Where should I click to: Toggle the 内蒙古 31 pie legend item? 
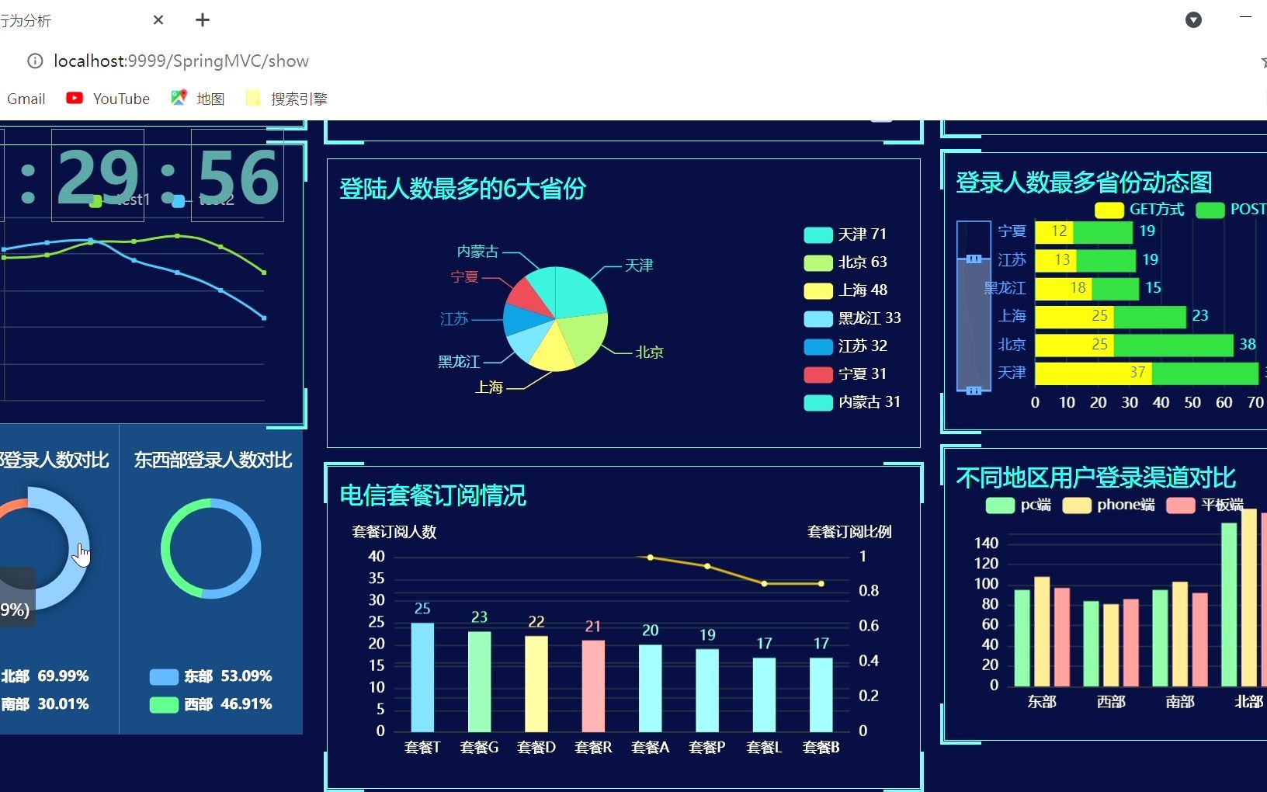(852, 402)
